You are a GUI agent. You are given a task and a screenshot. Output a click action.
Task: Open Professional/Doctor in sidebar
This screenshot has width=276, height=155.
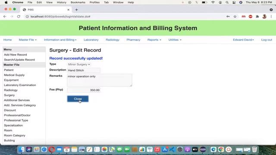click(x=17, y=115)
